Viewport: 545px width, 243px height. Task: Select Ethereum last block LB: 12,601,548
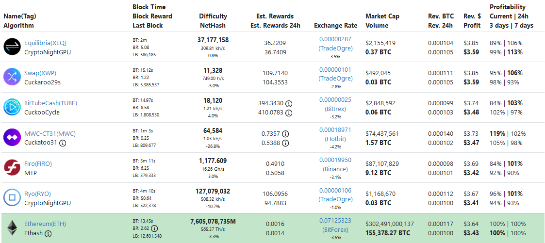click(x=146, y=236)
